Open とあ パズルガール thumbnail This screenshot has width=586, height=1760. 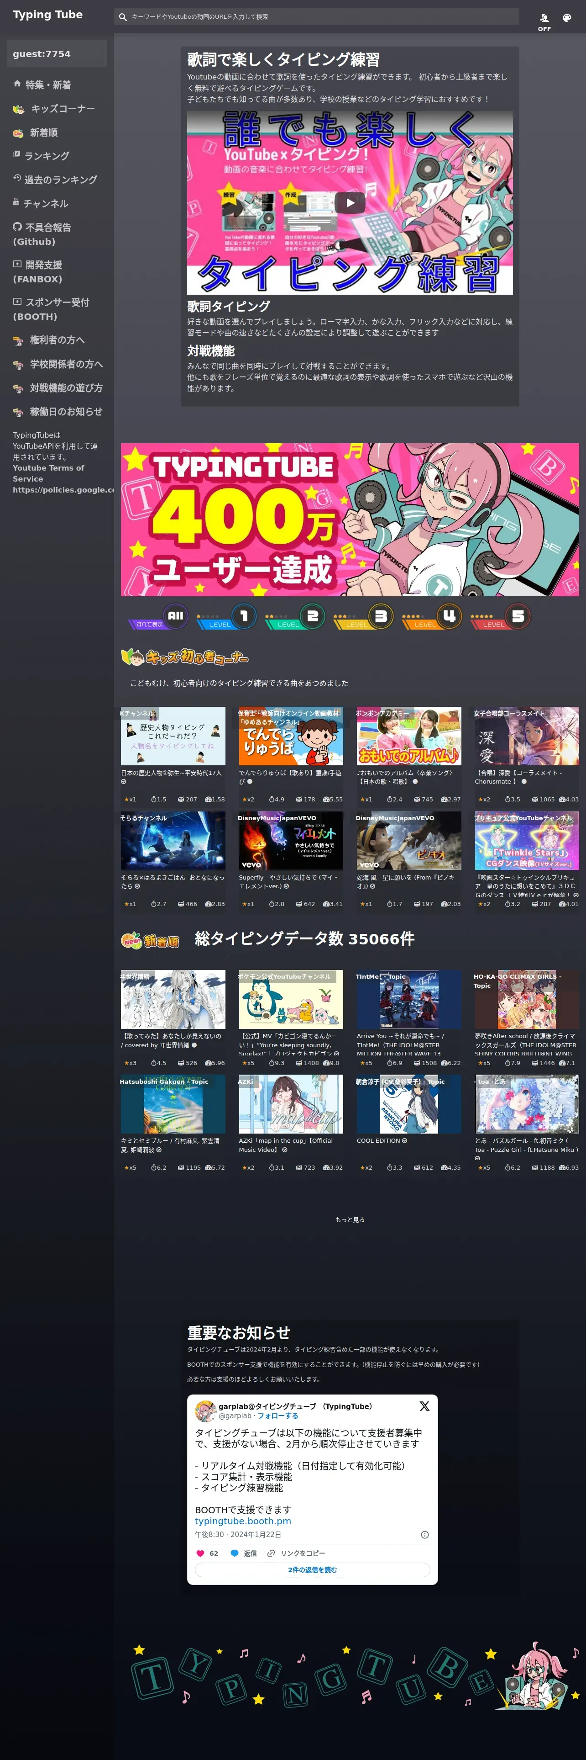[527, 1104]
